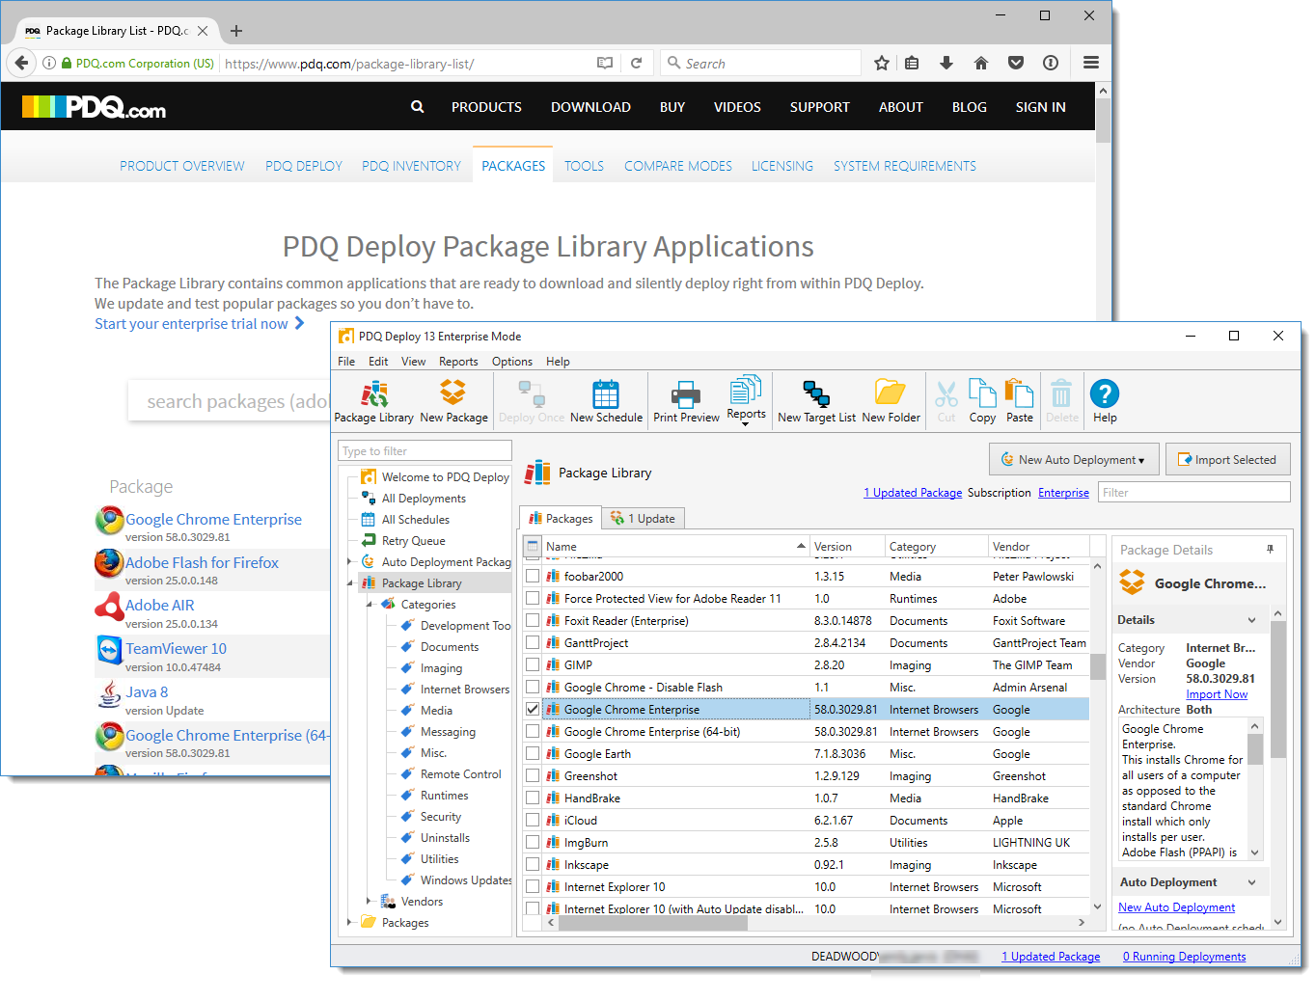Click the Print Preview icon

coord(686,400)
